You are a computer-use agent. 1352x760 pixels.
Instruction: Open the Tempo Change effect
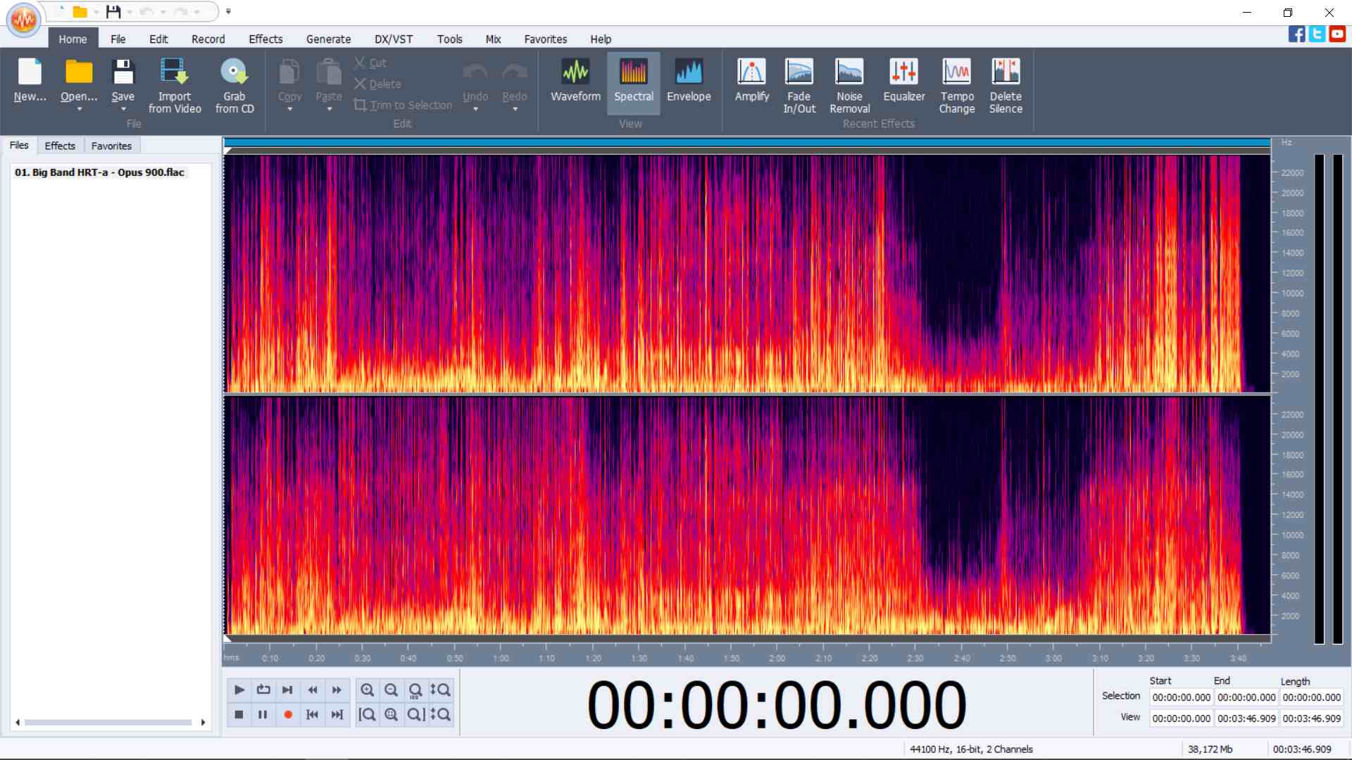(x=956, y=83)
